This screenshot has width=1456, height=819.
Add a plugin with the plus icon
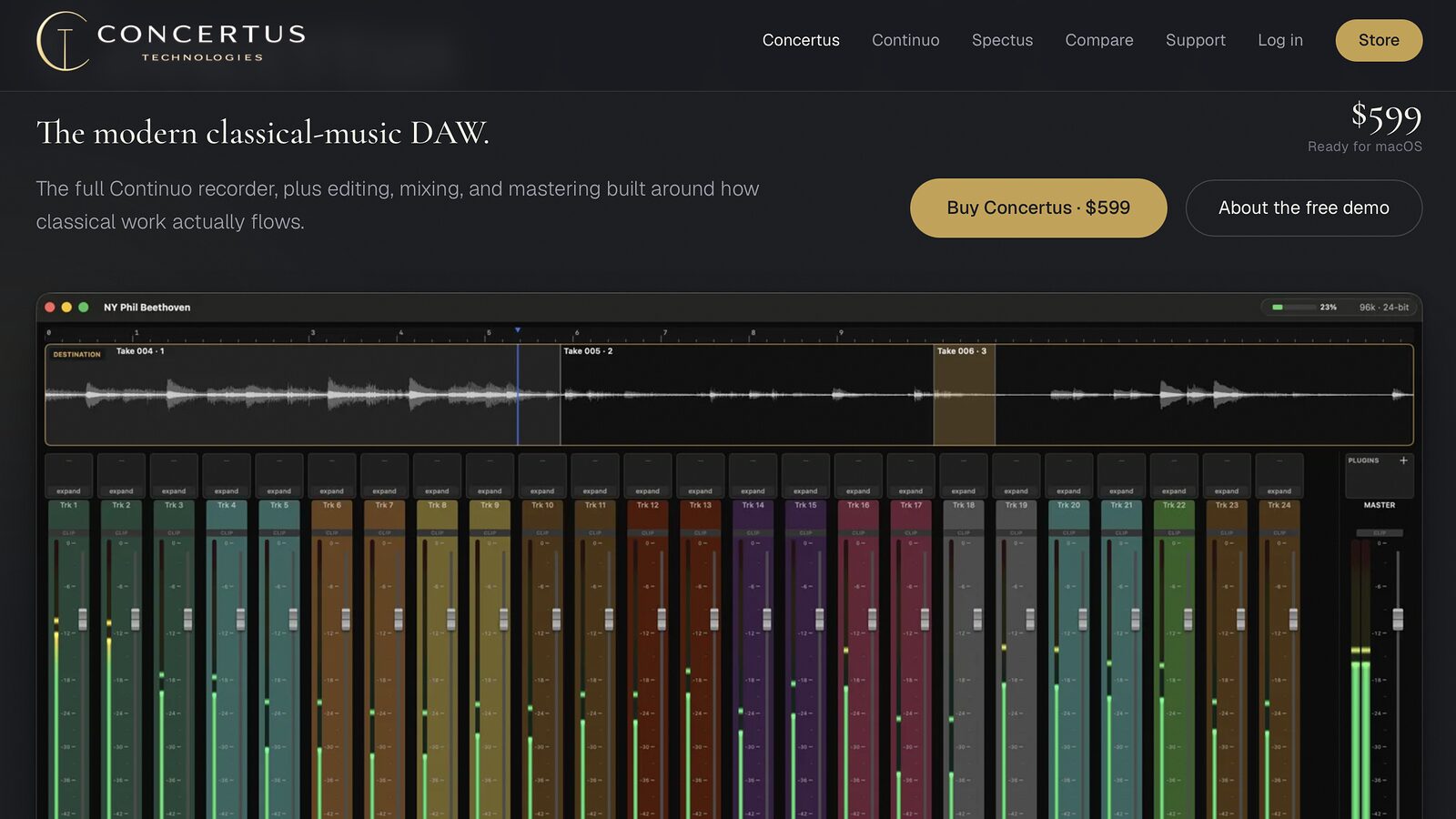coord(1403,460)
